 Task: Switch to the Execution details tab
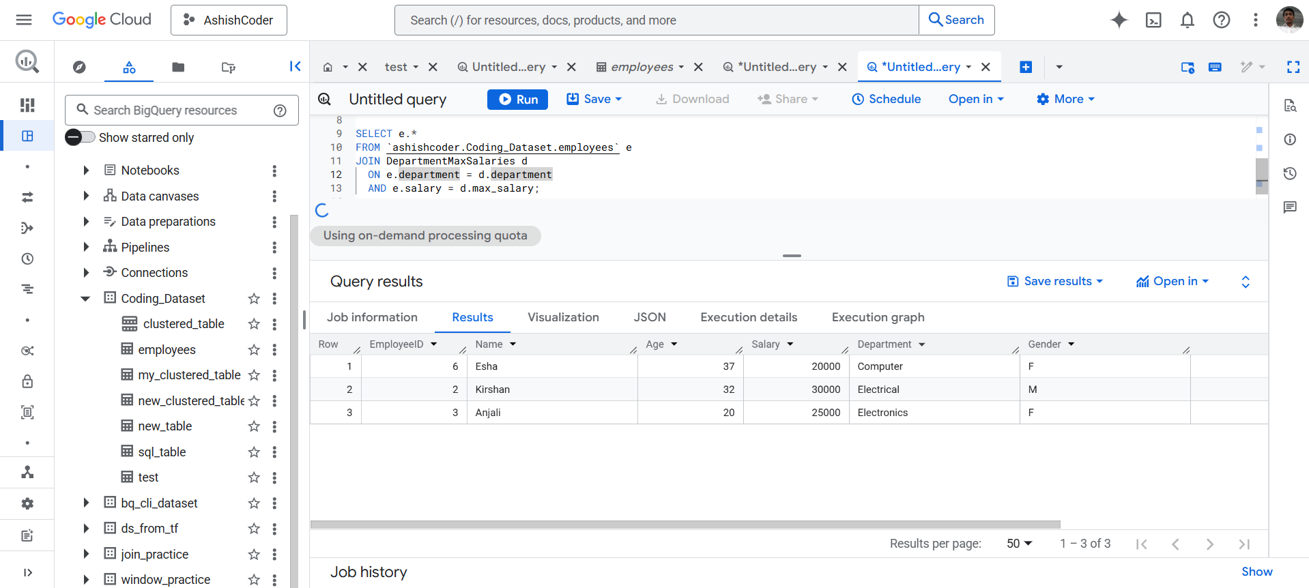[749, 317]
